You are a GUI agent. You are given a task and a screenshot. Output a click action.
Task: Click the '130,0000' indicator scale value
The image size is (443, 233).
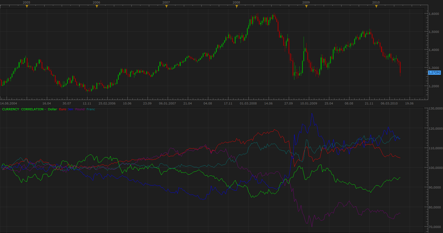tap(436, 108)
